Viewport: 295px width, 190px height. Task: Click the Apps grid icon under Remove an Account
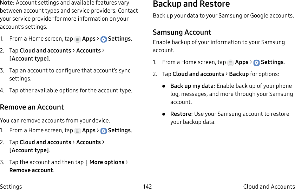78,131
